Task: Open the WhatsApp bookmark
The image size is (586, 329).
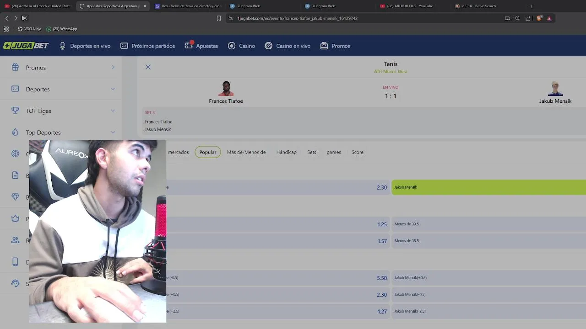Action: click(62, 29)
